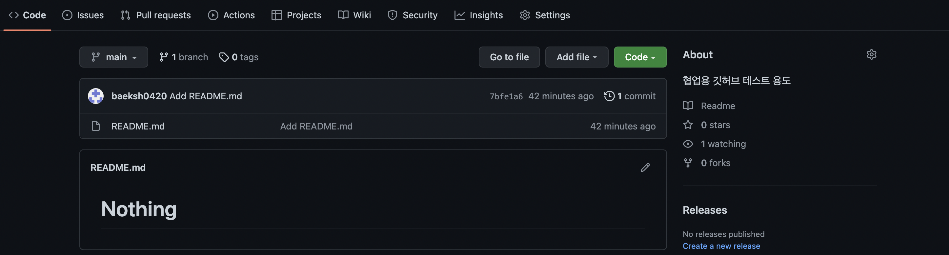Click the header commit's 42 minutes ago timestamp

click(561, 96)
